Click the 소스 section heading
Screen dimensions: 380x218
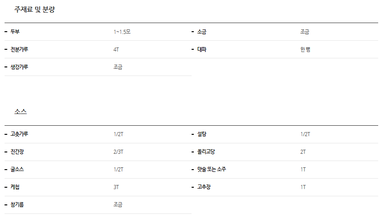click(x=20, y=112)
